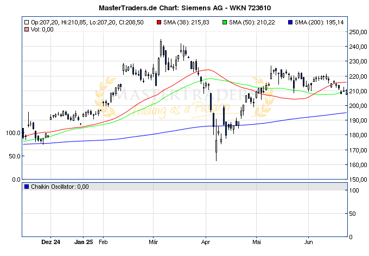369x256 pixels.
Task: Click the 230,00 price axis label
Action: 358,61
